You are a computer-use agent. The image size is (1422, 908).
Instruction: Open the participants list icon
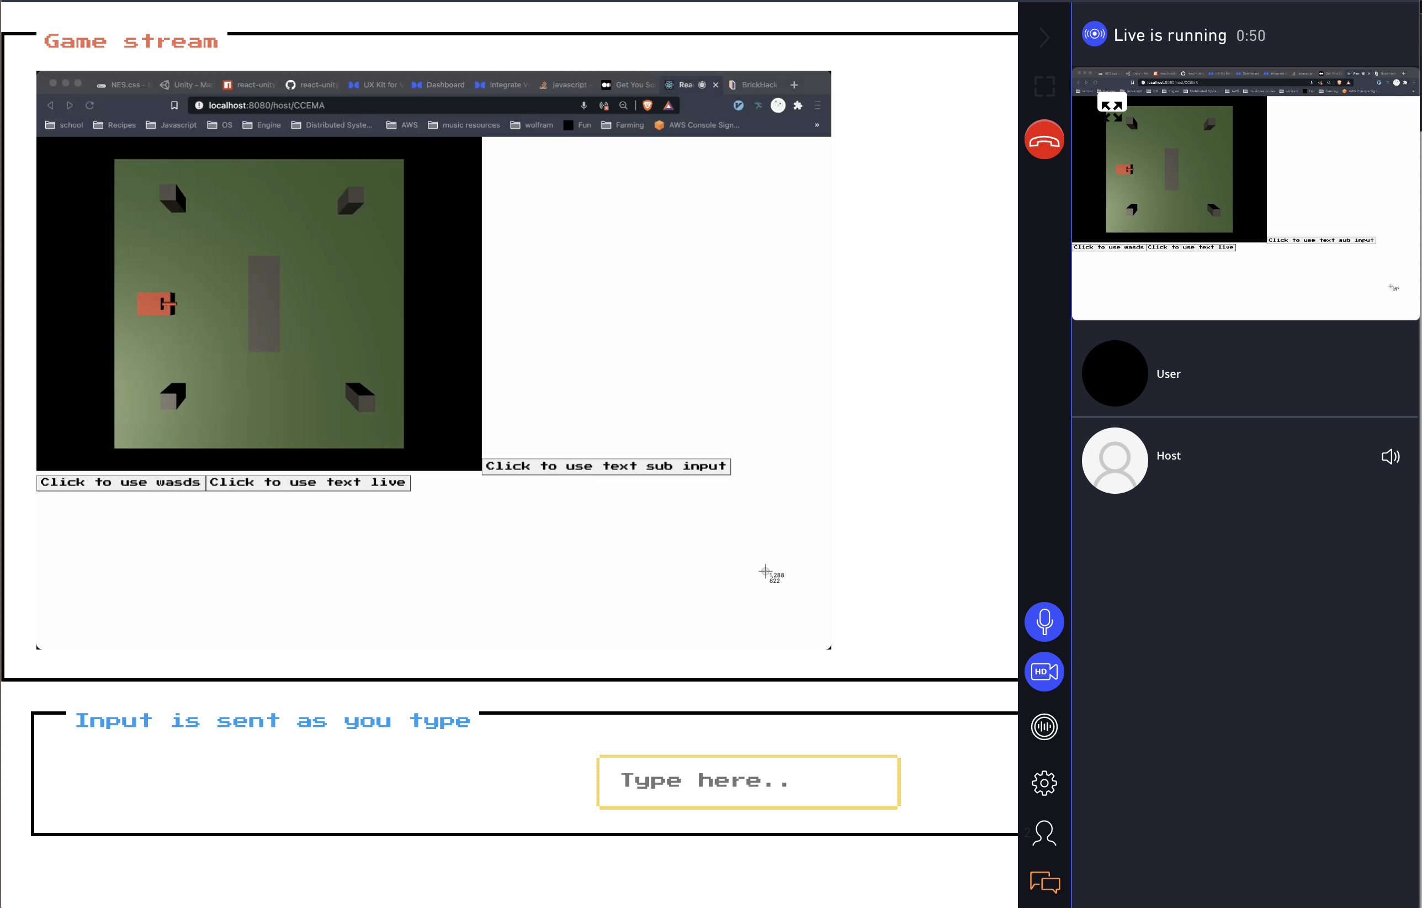click(x=1043, y=833)
